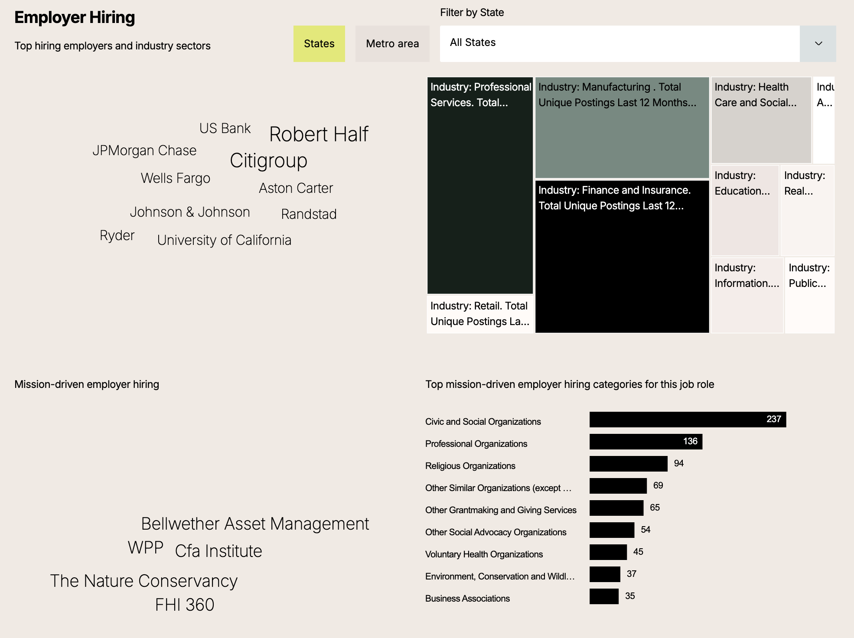The height and width of the screenshot is (638, 854).
Task: Click Robert Half in the word cloud
Action: tap(319, 134)
